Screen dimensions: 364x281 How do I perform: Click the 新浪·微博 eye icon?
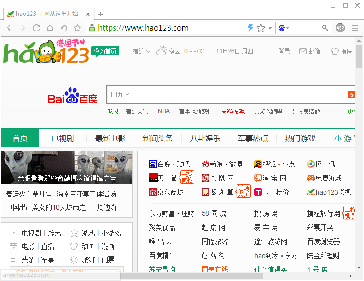206,164
